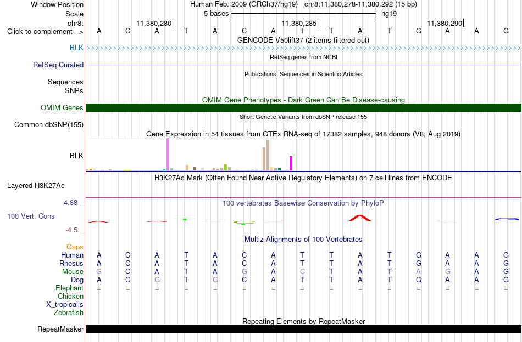Image resolution: width=522 pixels, height=342 pixels.
Task: Click the large red A PhyloP logo
Action: coord(359,218)
